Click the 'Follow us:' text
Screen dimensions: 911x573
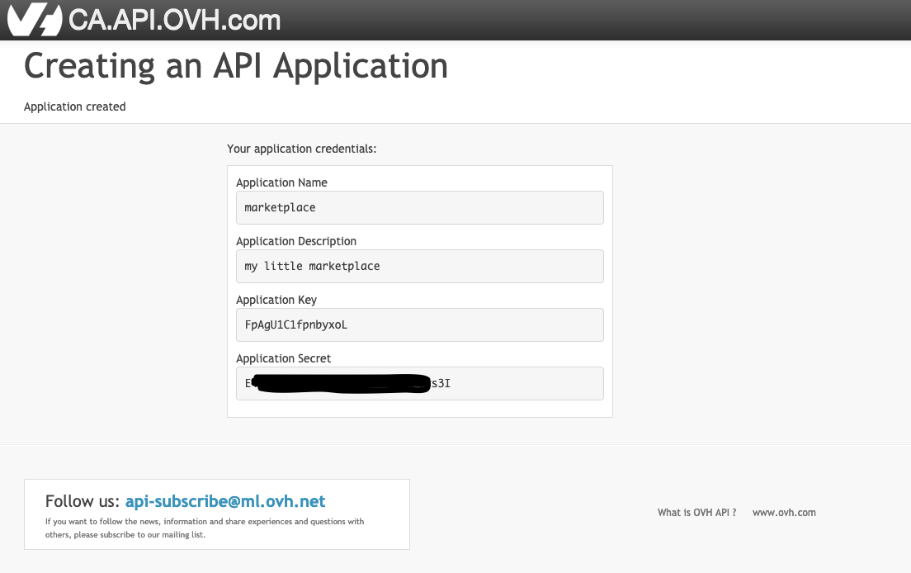[83, 501]
